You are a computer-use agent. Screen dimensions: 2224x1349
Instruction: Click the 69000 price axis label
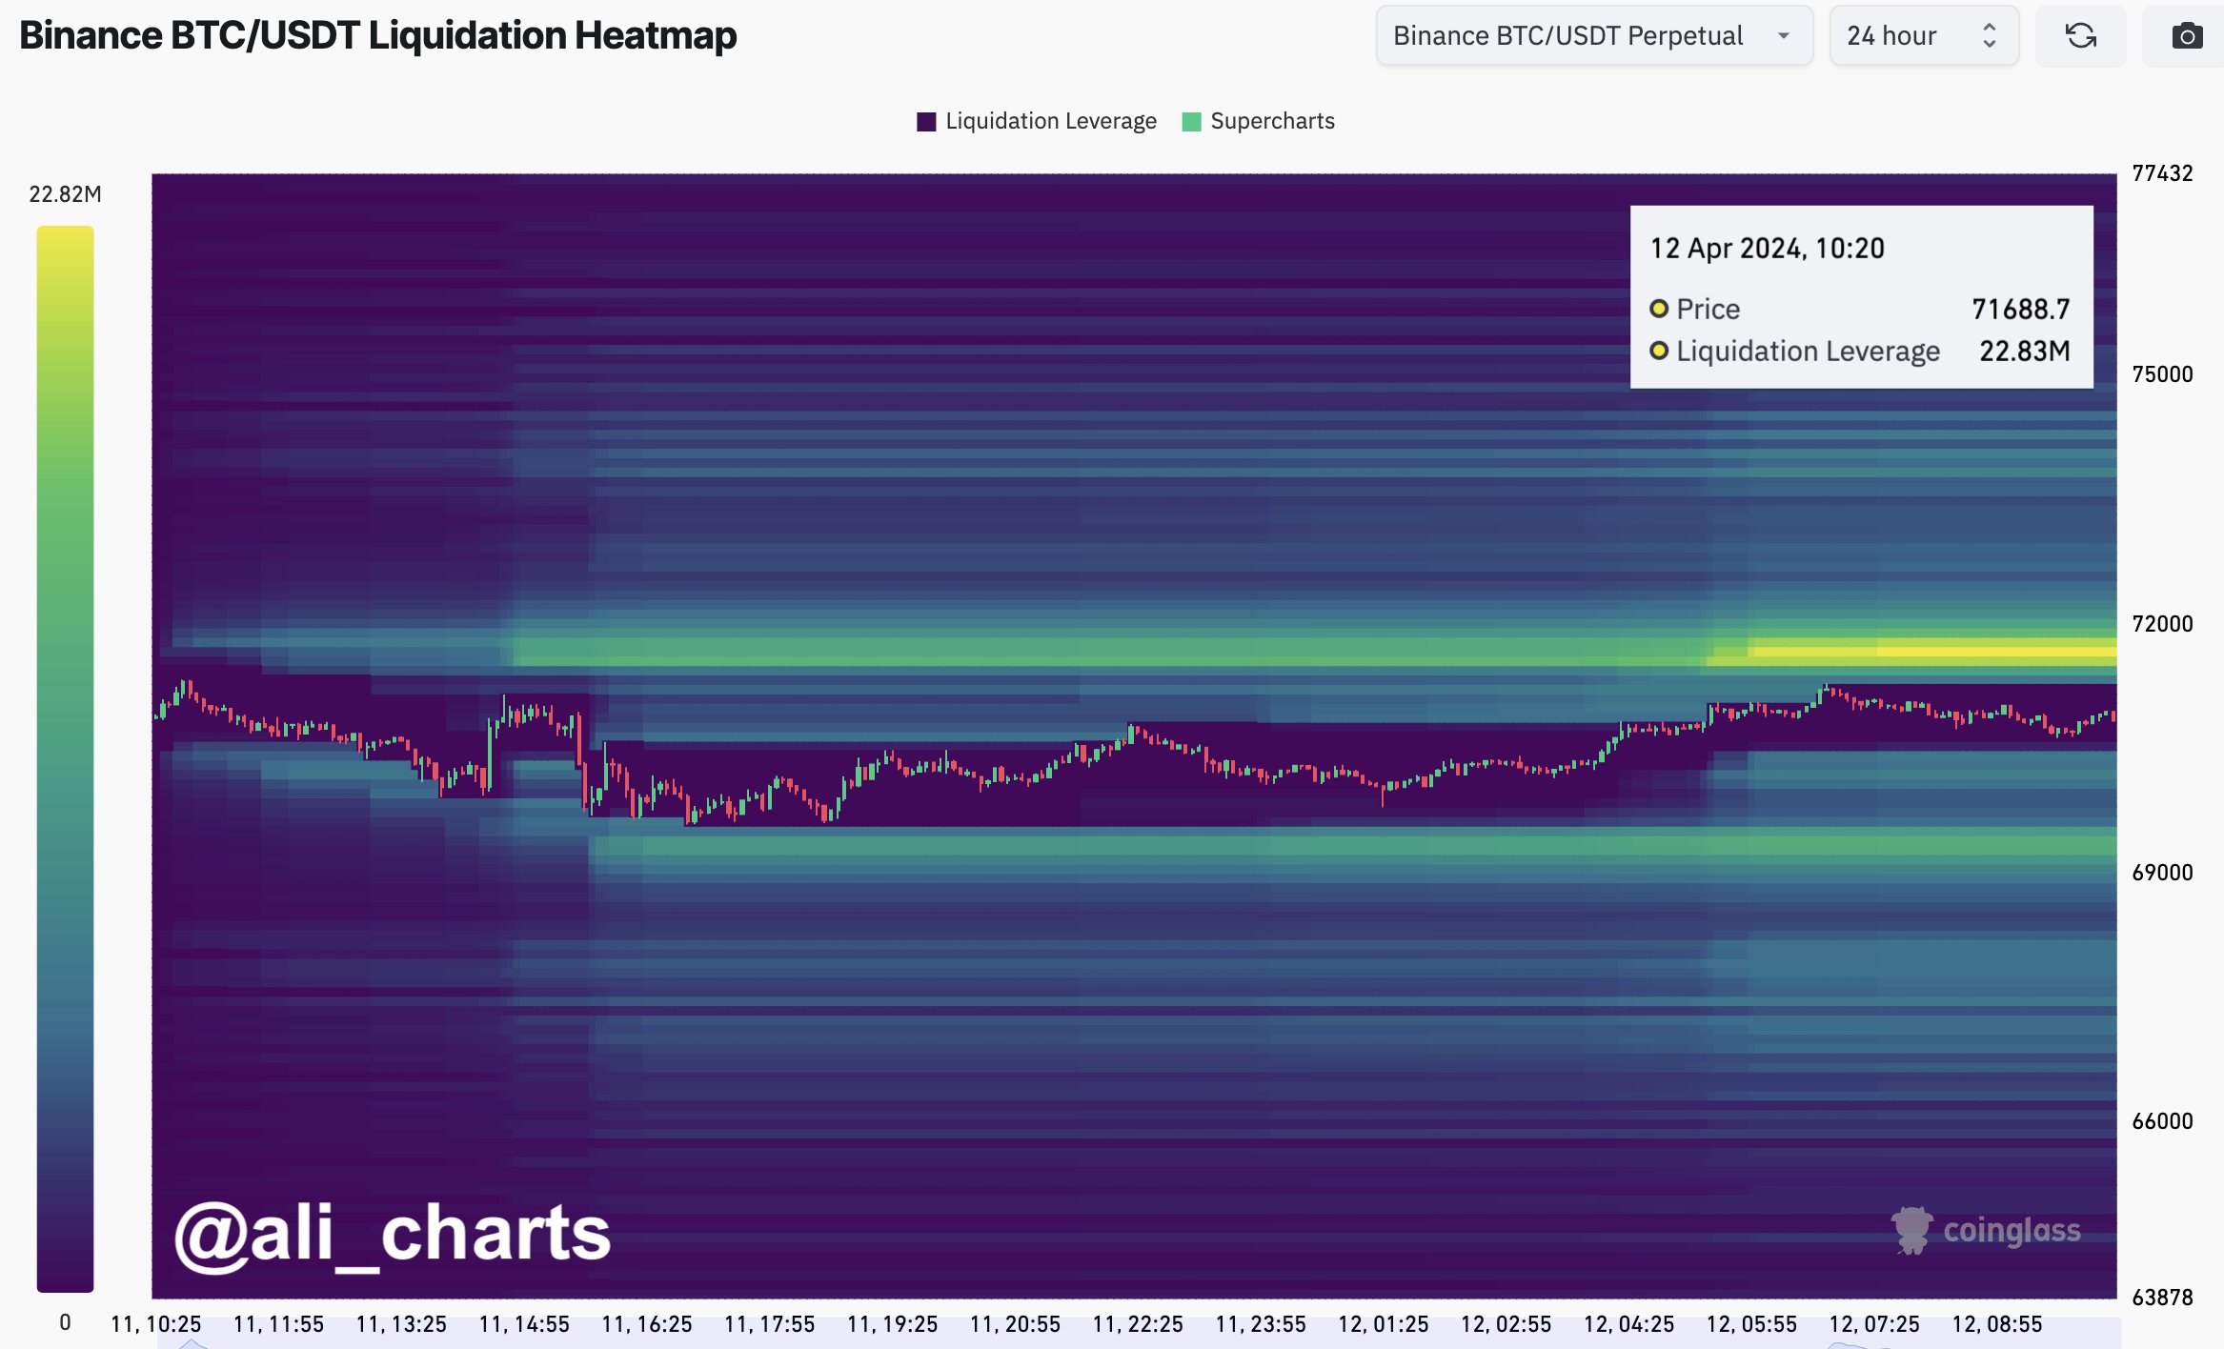pyautogui.click(x=2162, y=873)
